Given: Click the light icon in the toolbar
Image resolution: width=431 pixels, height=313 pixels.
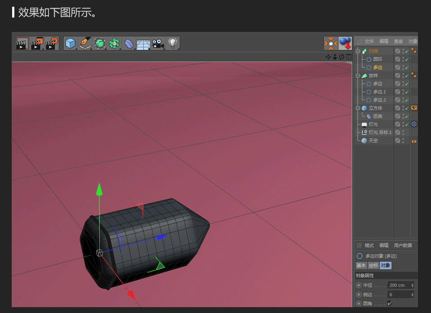Looking at the screenshot, I should tap(172, 43).
